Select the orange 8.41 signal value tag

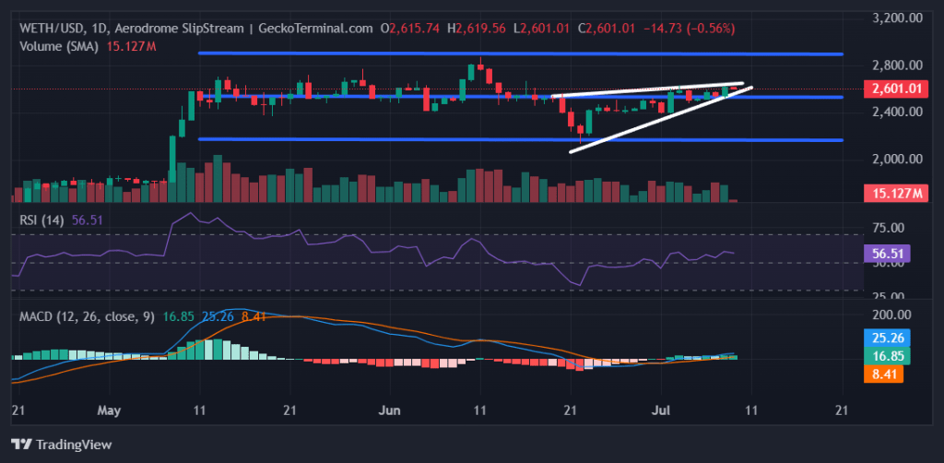[x=891, y=374]
